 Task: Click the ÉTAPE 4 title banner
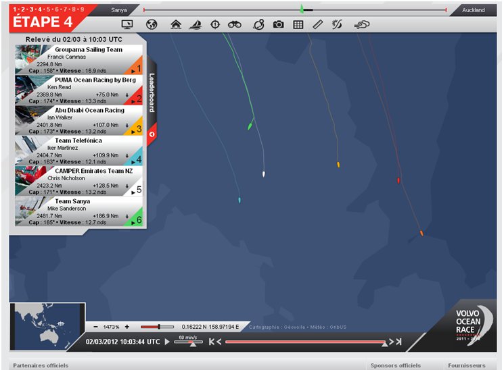(43, 22)
